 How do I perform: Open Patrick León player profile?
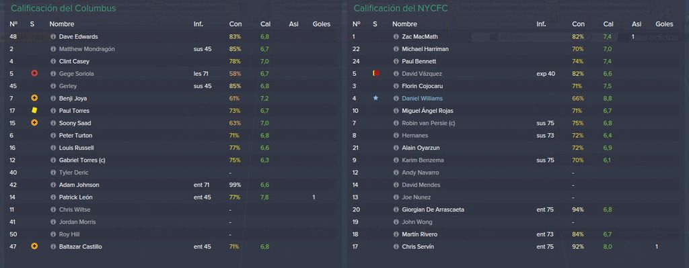coord(75,197)
